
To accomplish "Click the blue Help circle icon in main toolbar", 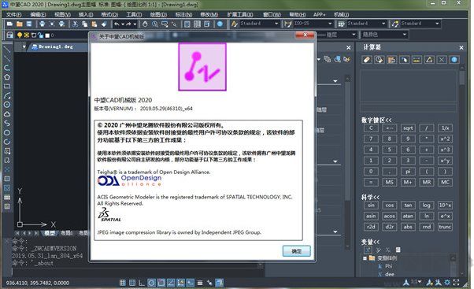I will 220,24.
